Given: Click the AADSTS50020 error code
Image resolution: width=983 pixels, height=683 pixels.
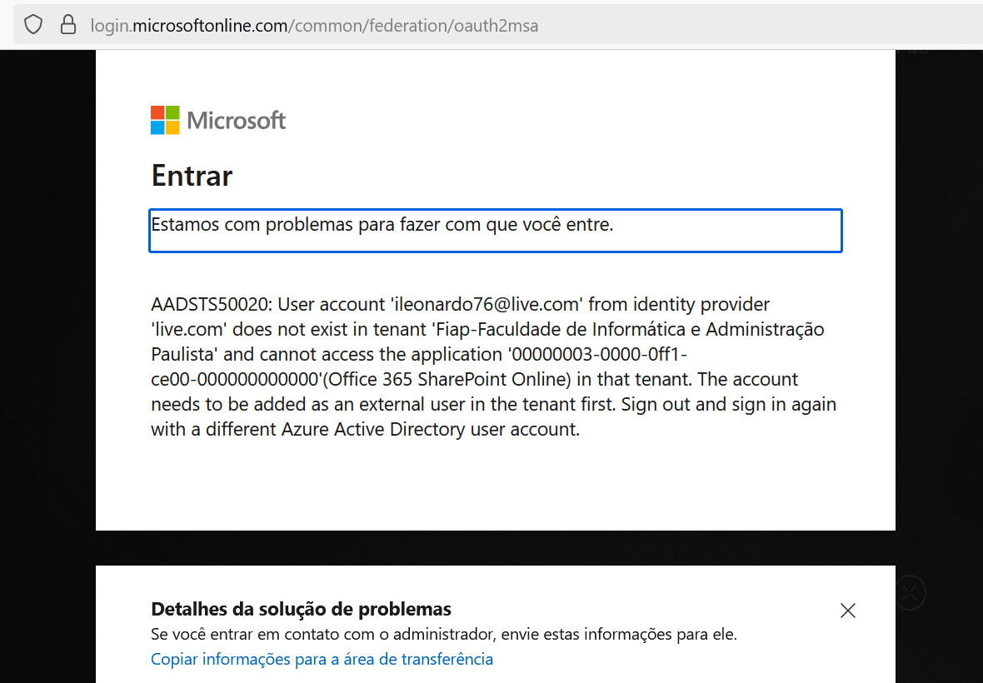Looking at the screenshot, I should pyautogui.click(x=211, y=305).
